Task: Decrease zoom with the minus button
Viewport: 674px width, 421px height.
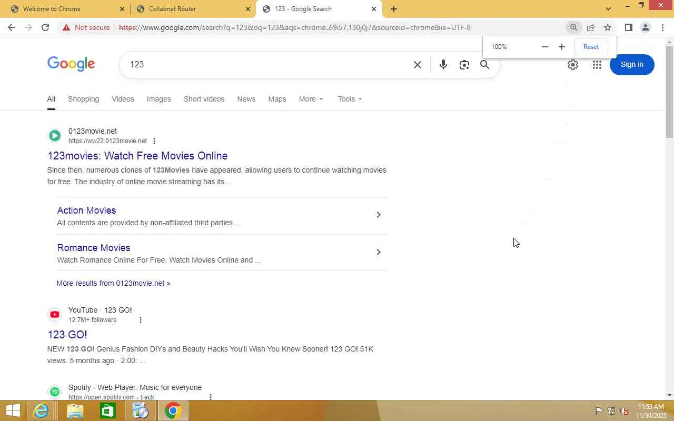Action: tap(545, 47)
